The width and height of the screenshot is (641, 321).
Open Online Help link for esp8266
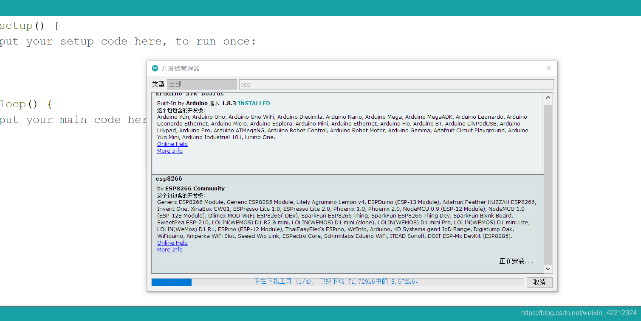click(172, 243)
